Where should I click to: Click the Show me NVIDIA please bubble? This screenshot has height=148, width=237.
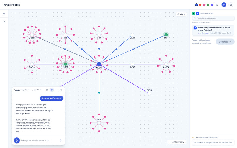coord(51,98)
